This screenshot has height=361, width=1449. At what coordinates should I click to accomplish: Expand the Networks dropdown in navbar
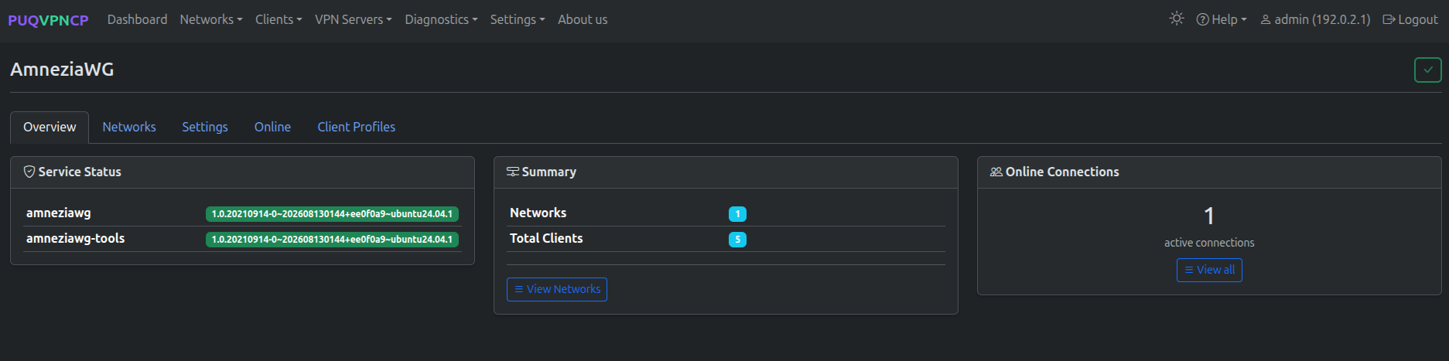(x=211, y=19)
